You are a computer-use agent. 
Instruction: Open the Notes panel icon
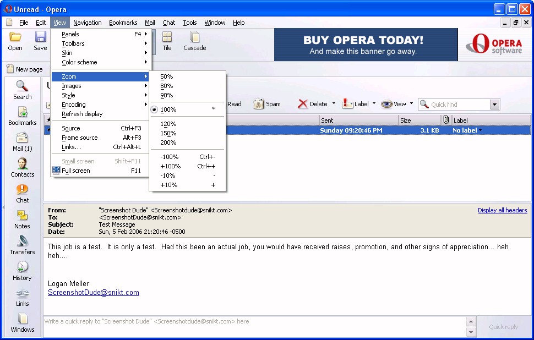(x=22, y=216)
